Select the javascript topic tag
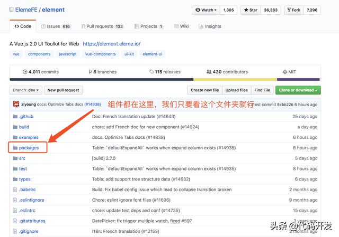339x237 pixels. [x=68, y=54]
